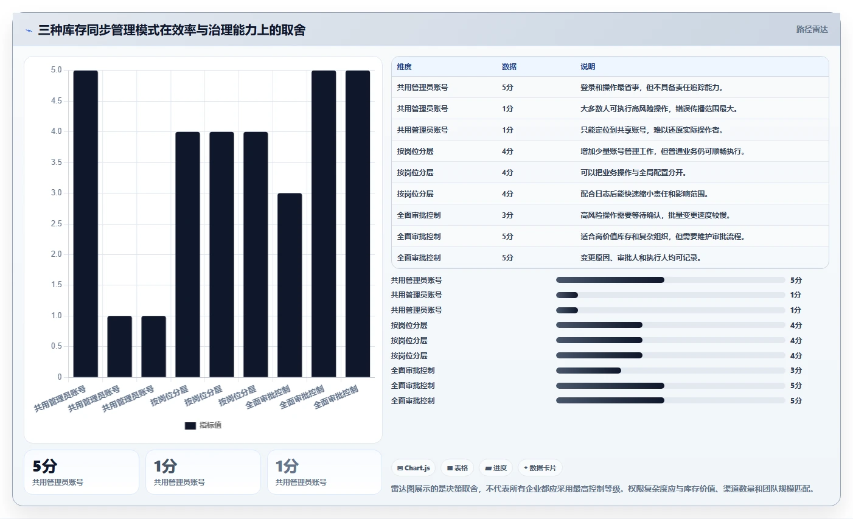853x519 pixels.
Task: Click the 4.5 y-axis label
Action: 57,101
